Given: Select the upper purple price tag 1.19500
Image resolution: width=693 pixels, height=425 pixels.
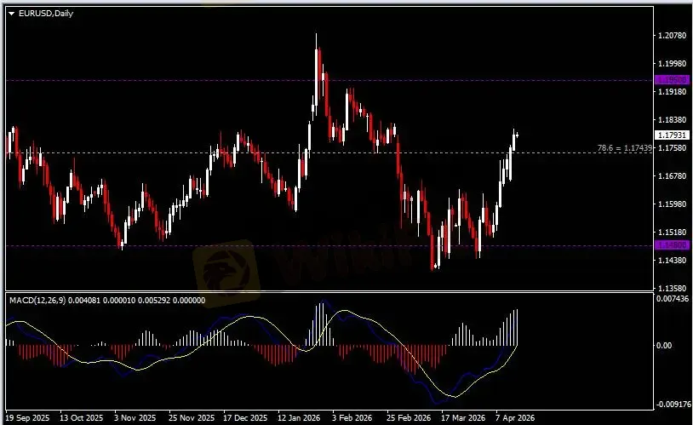Looking at the screenshot, I should tap(665, 80).
